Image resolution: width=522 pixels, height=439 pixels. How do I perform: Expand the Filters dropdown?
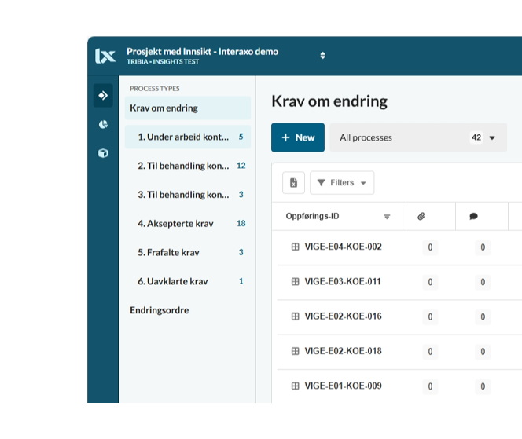click(343, 183)
